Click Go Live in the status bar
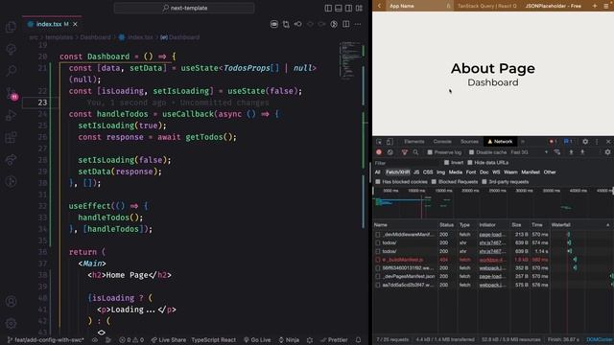Screen dimensions: 614x345 point(257,340)
